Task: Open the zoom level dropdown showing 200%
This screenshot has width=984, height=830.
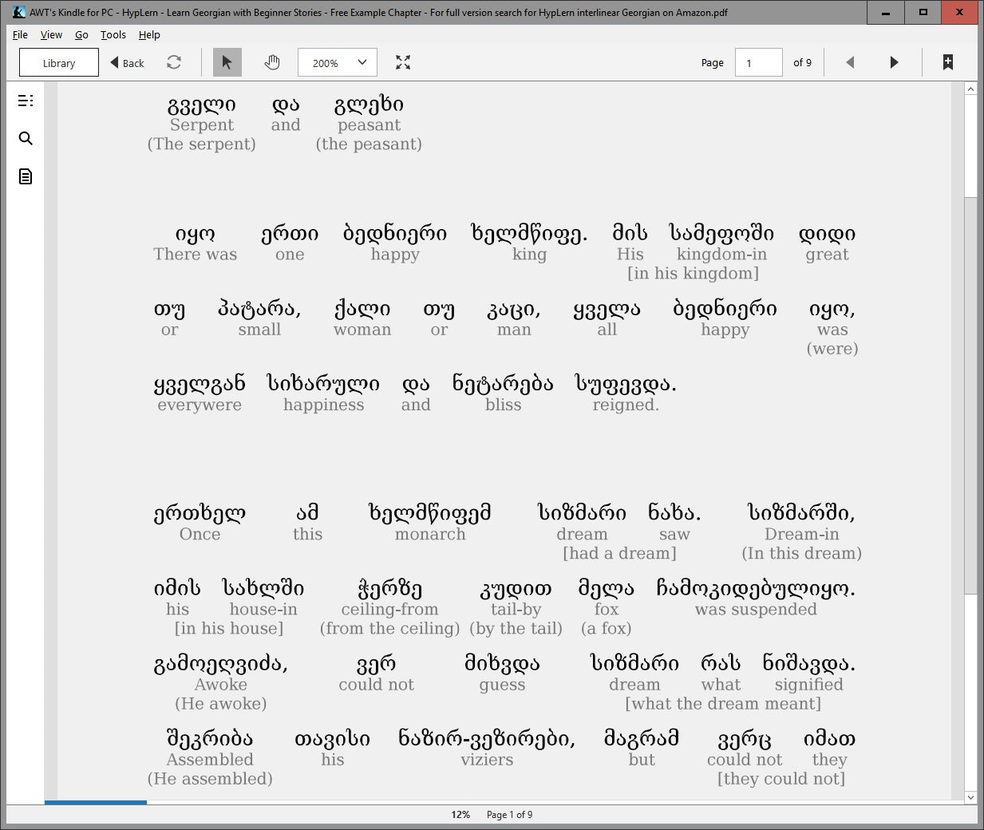Action: coord(337,62)
